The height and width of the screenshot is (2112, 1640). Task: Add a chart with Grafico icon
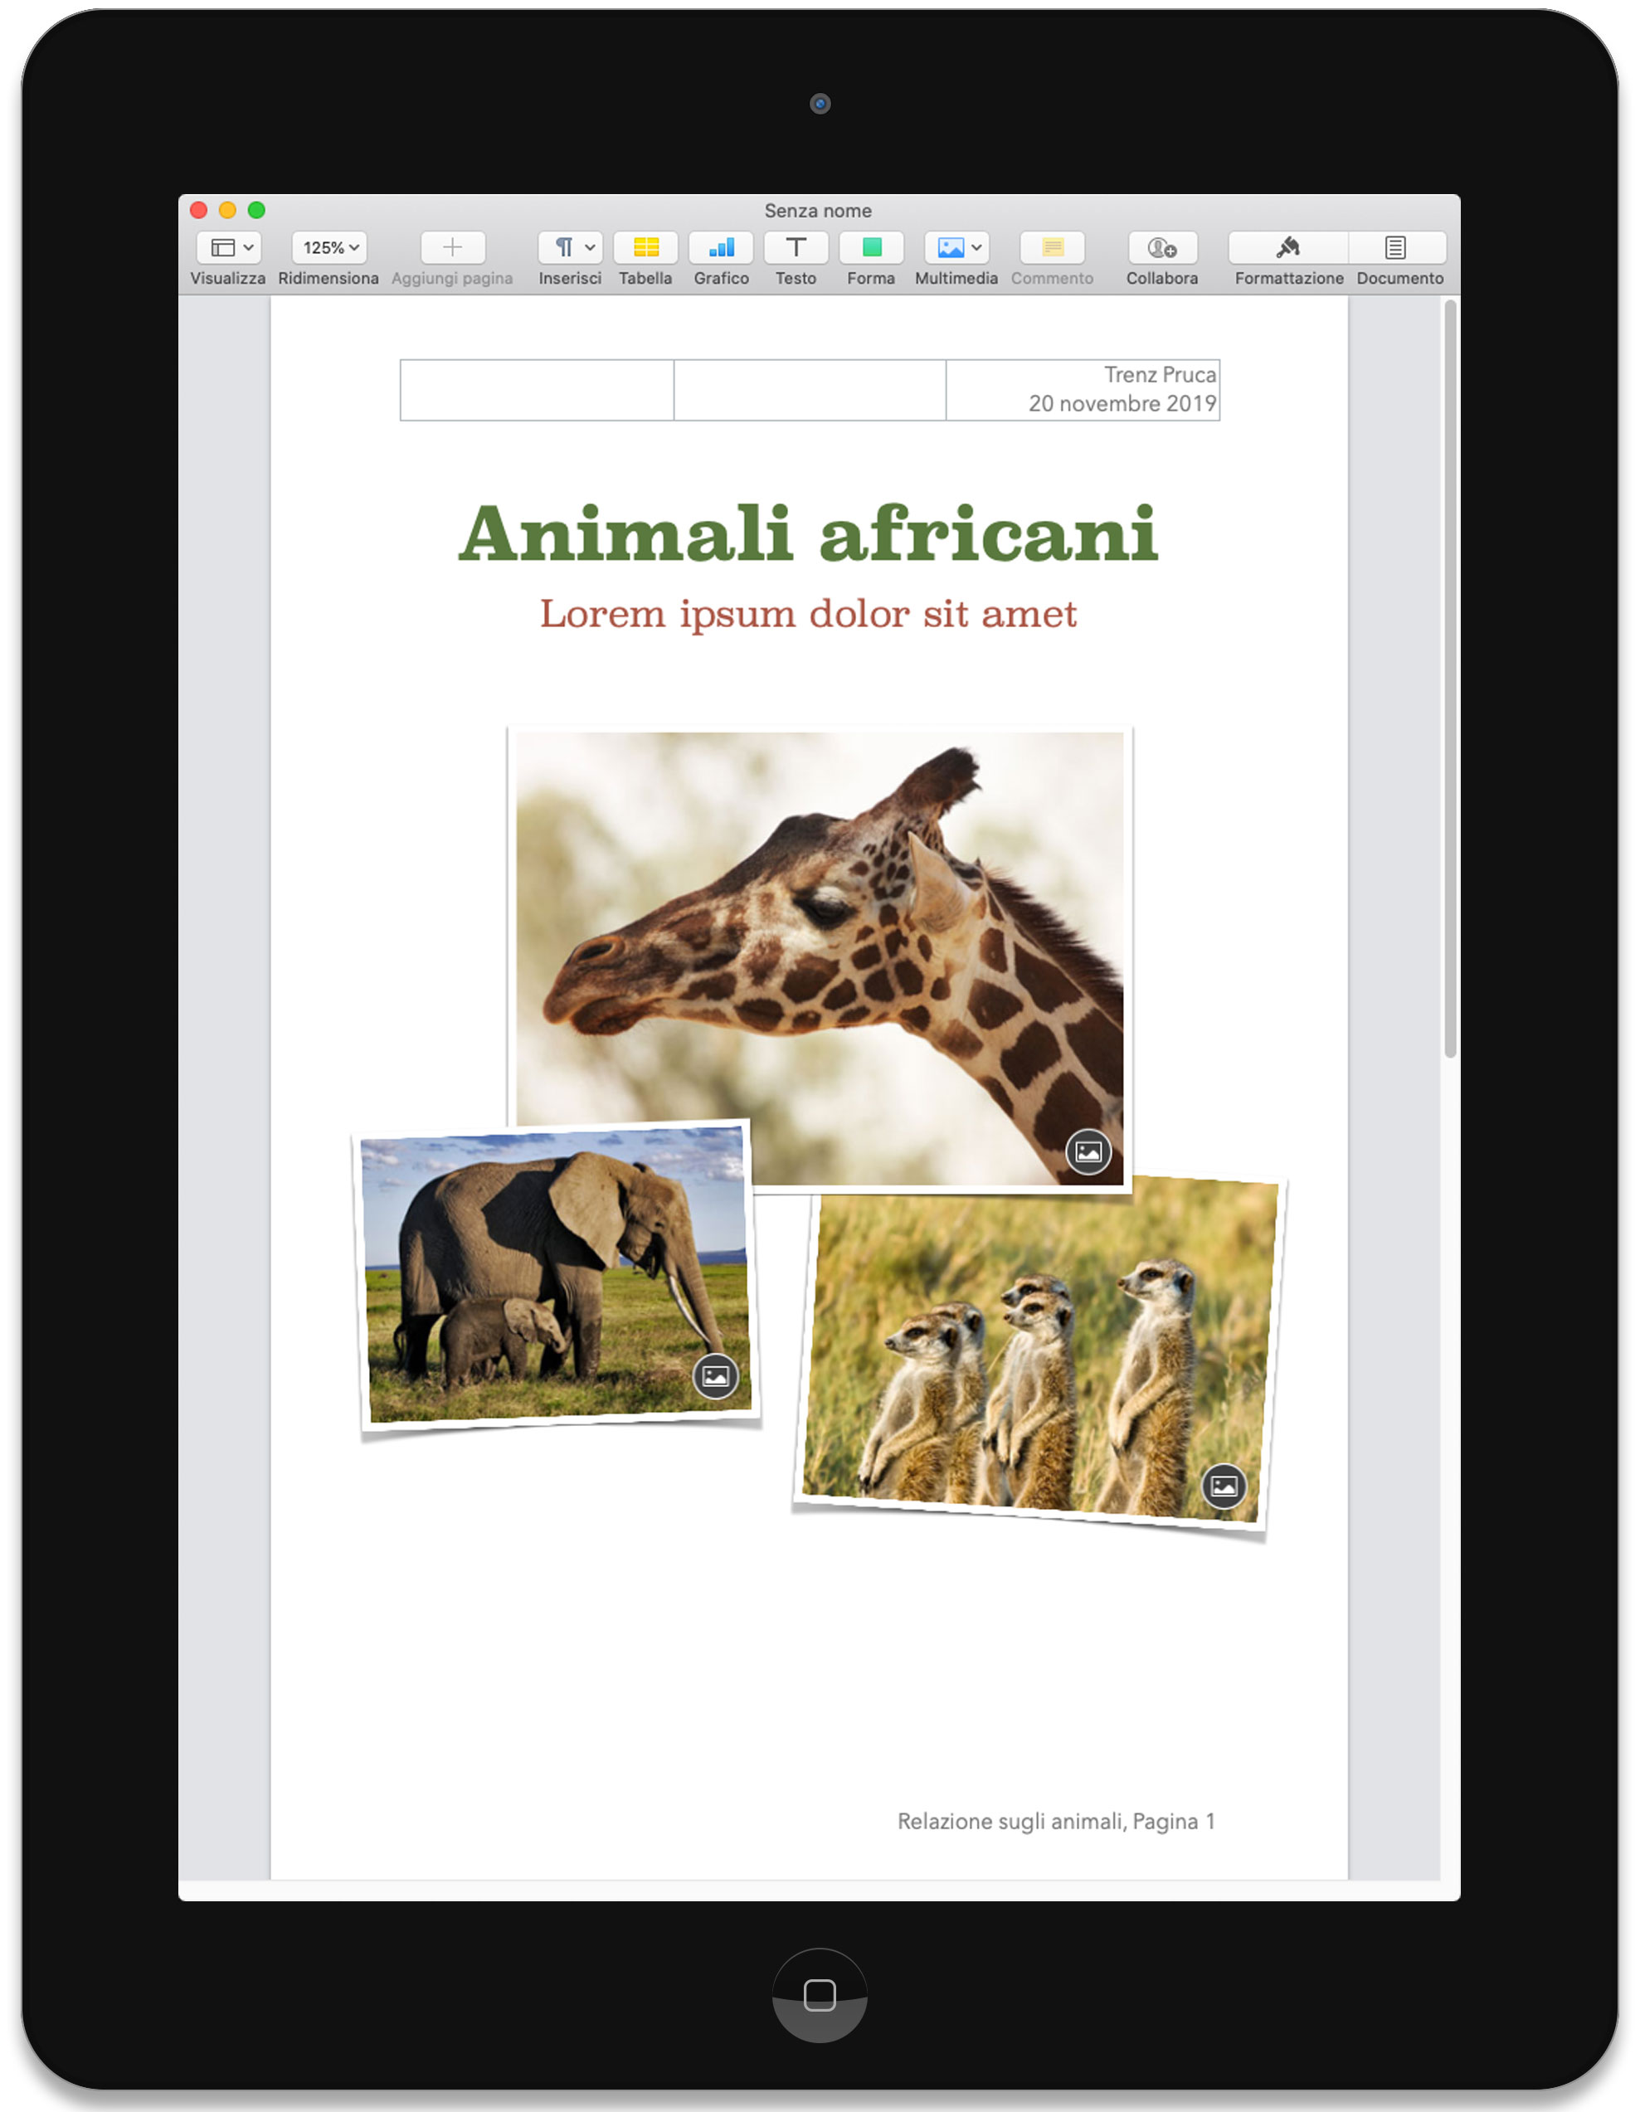pos(722,247)
